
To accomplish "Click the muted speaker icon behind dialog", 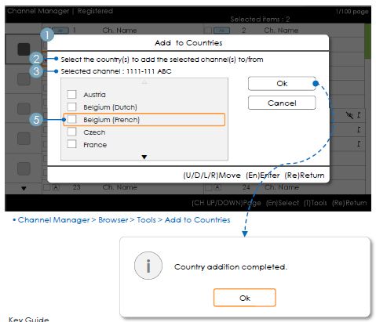I will pyautogui.click(x=349, y=115).
